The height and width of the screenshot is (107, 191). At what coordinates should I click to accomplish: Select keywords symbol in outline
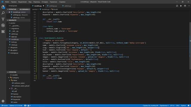17,100
